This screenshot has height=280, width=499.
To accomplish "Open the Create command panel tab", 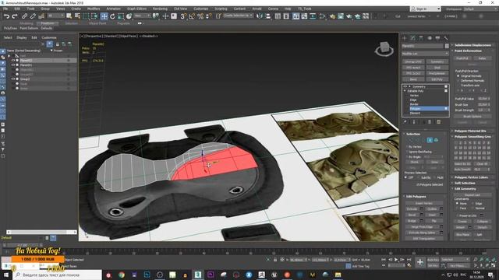I will 405,38.
